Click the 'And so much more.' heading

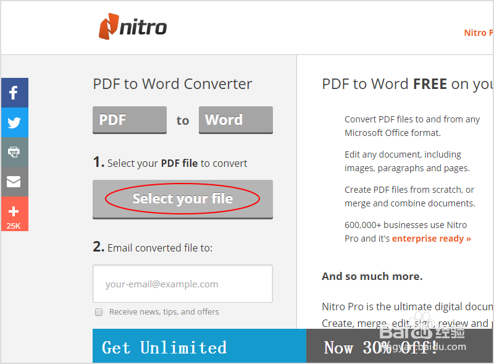(x=372, y=276)
